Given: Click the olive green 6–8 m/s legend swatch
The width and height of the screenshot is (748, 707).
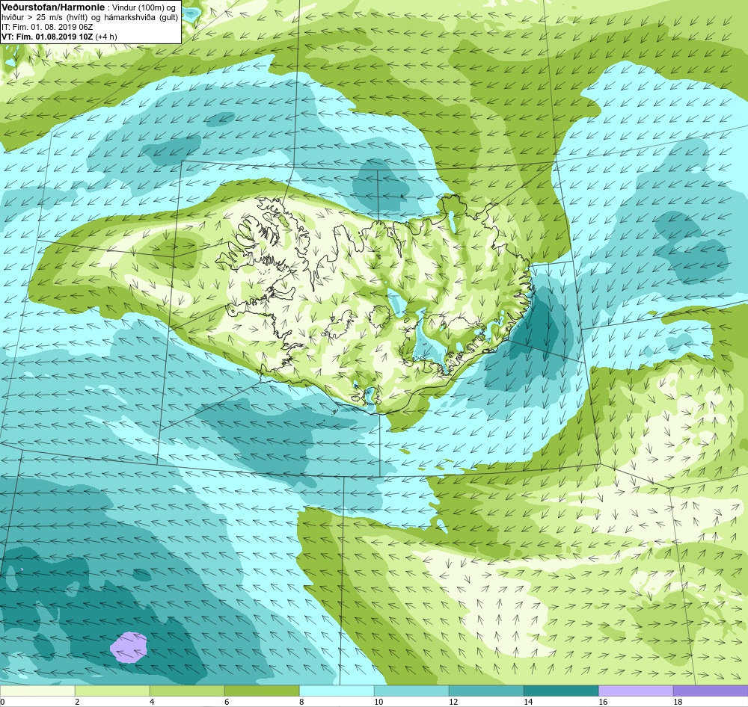Looking at the screenshot, I should 262,691.
